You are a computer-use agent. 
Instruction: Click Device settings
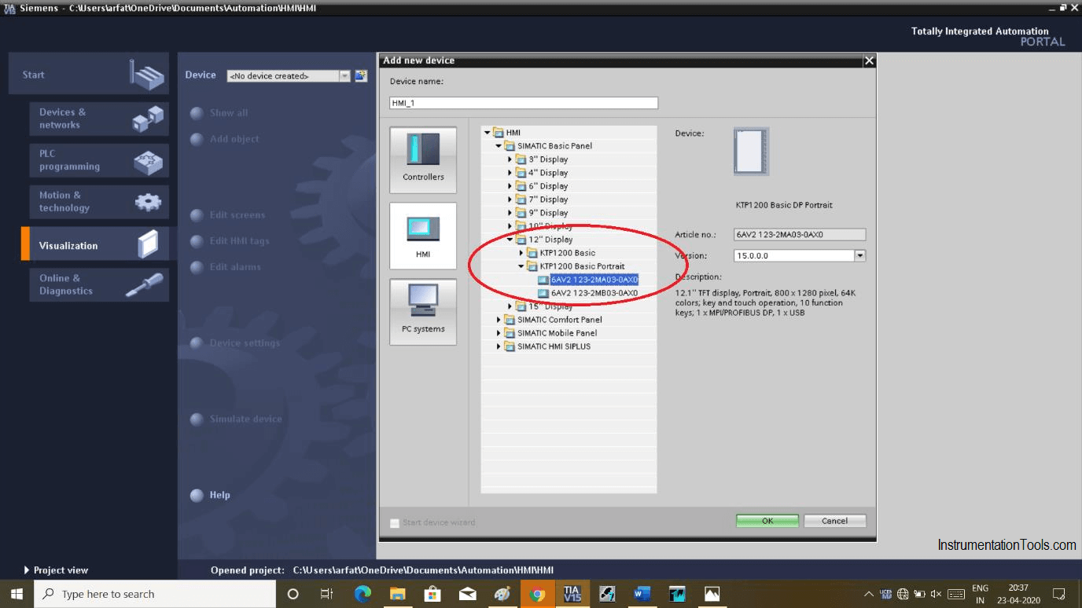tap(245, 343)
